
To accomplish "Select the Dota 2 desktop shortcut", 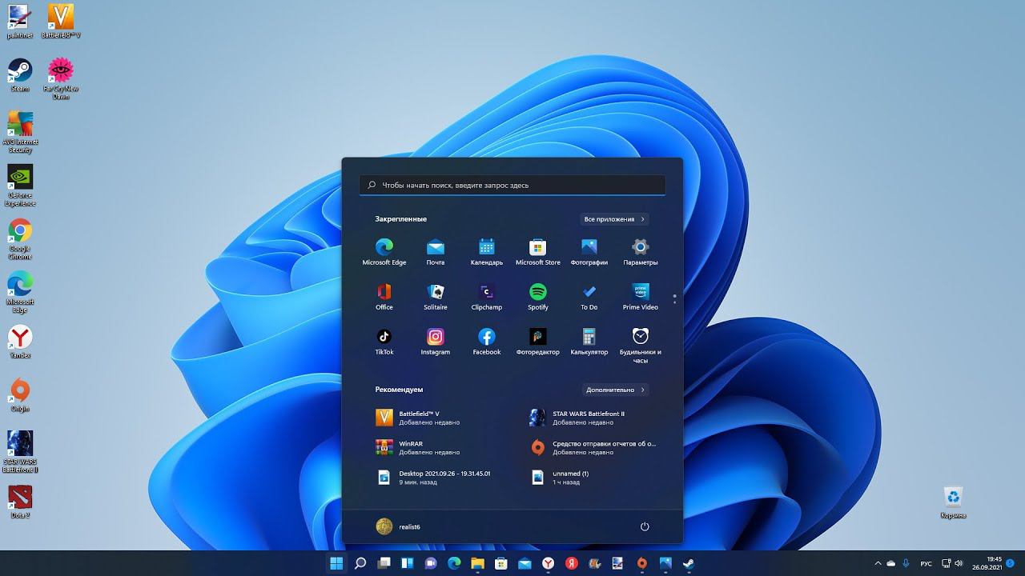I will click(20, 502).
